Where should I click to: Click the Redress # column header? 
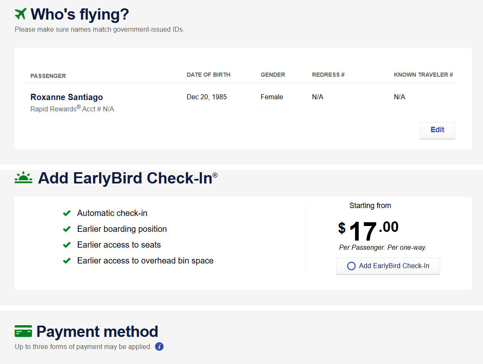328,75
